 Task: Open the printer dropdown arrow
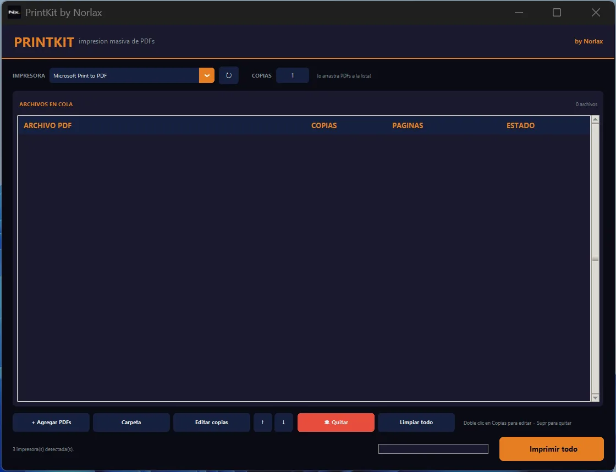click(207, 75)
